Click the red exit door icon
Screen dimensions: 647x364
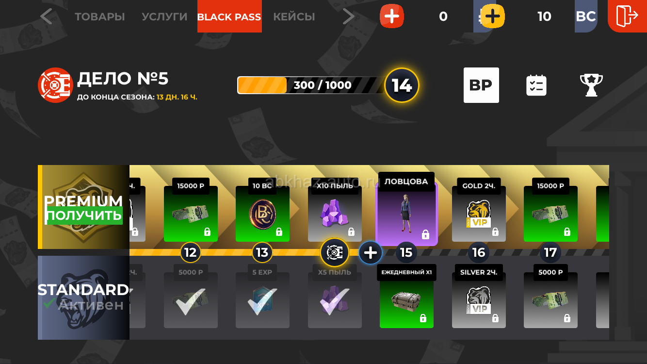[627, 16]
